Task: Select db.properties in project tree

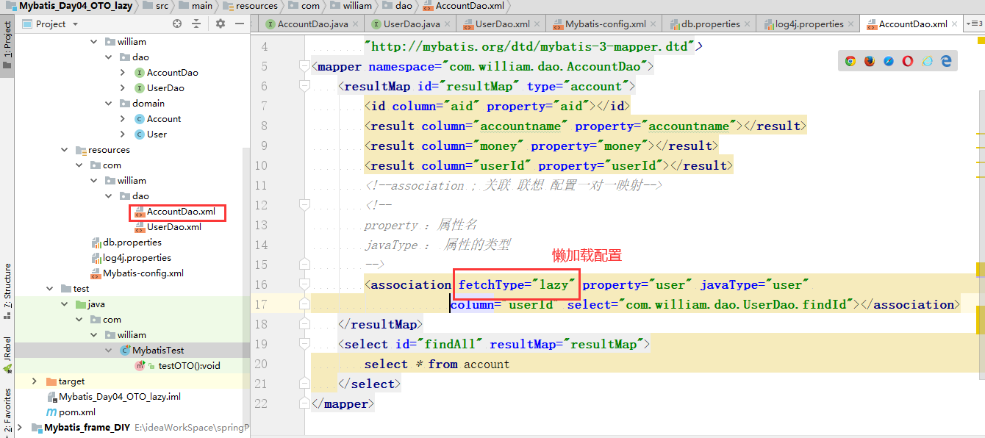Action: [x=126, y=243]
